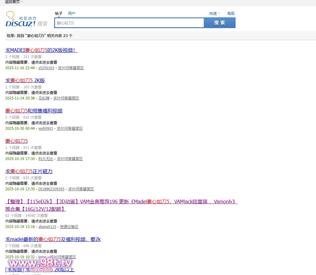Click the search keyword input field

click(129, 23)
